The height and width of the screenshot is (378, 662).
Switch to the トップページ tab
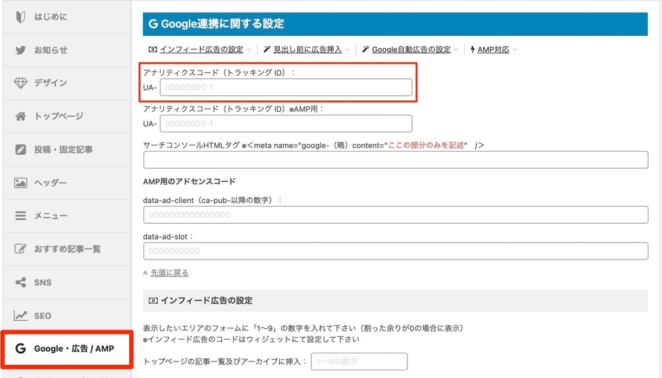coord(67,116)
